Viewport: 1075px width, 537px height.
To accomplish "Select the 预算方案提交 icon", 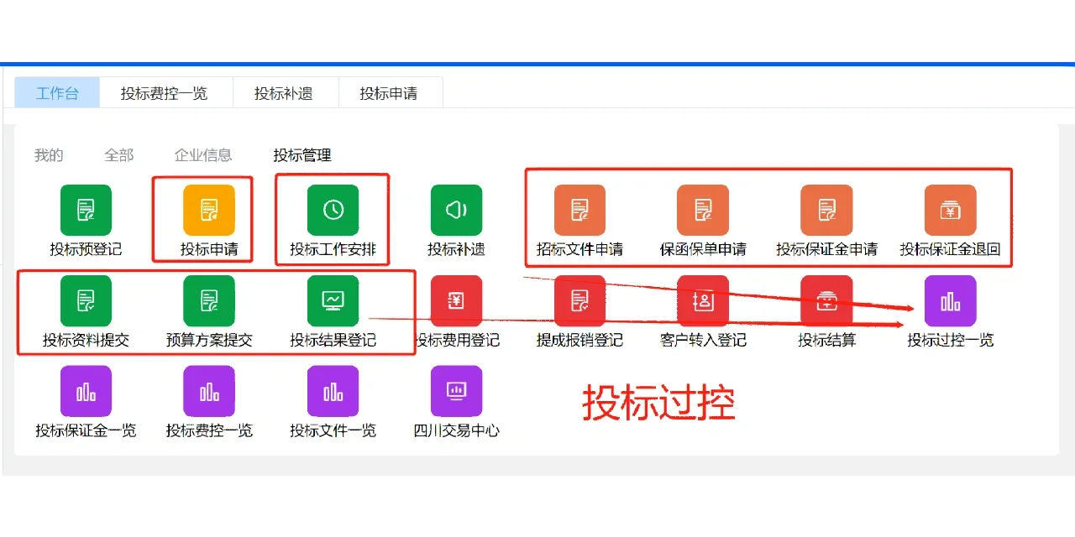I will click(x=208, y=300).
